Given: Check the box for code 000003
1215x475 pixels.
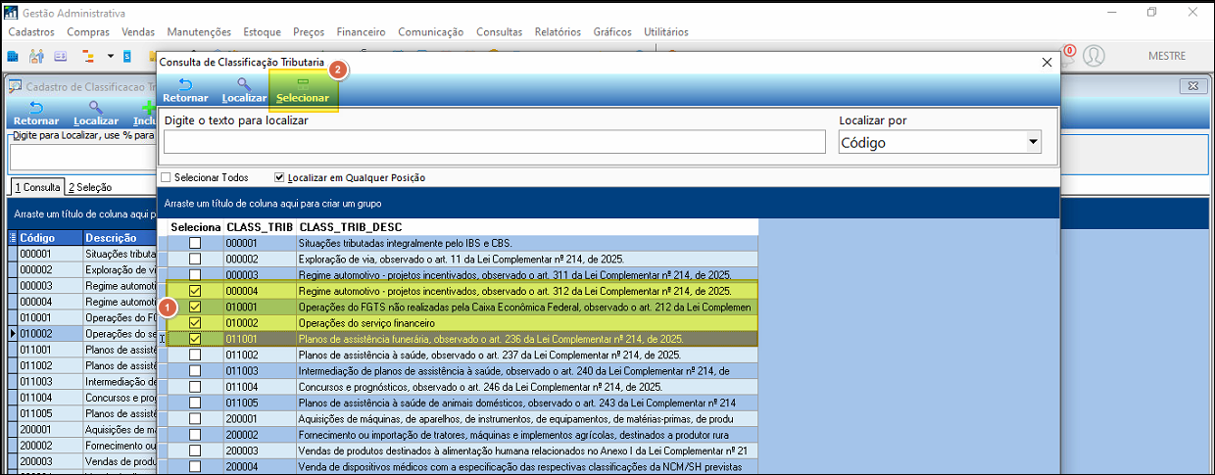Looking at the screenshot, I should pos(196,275).
